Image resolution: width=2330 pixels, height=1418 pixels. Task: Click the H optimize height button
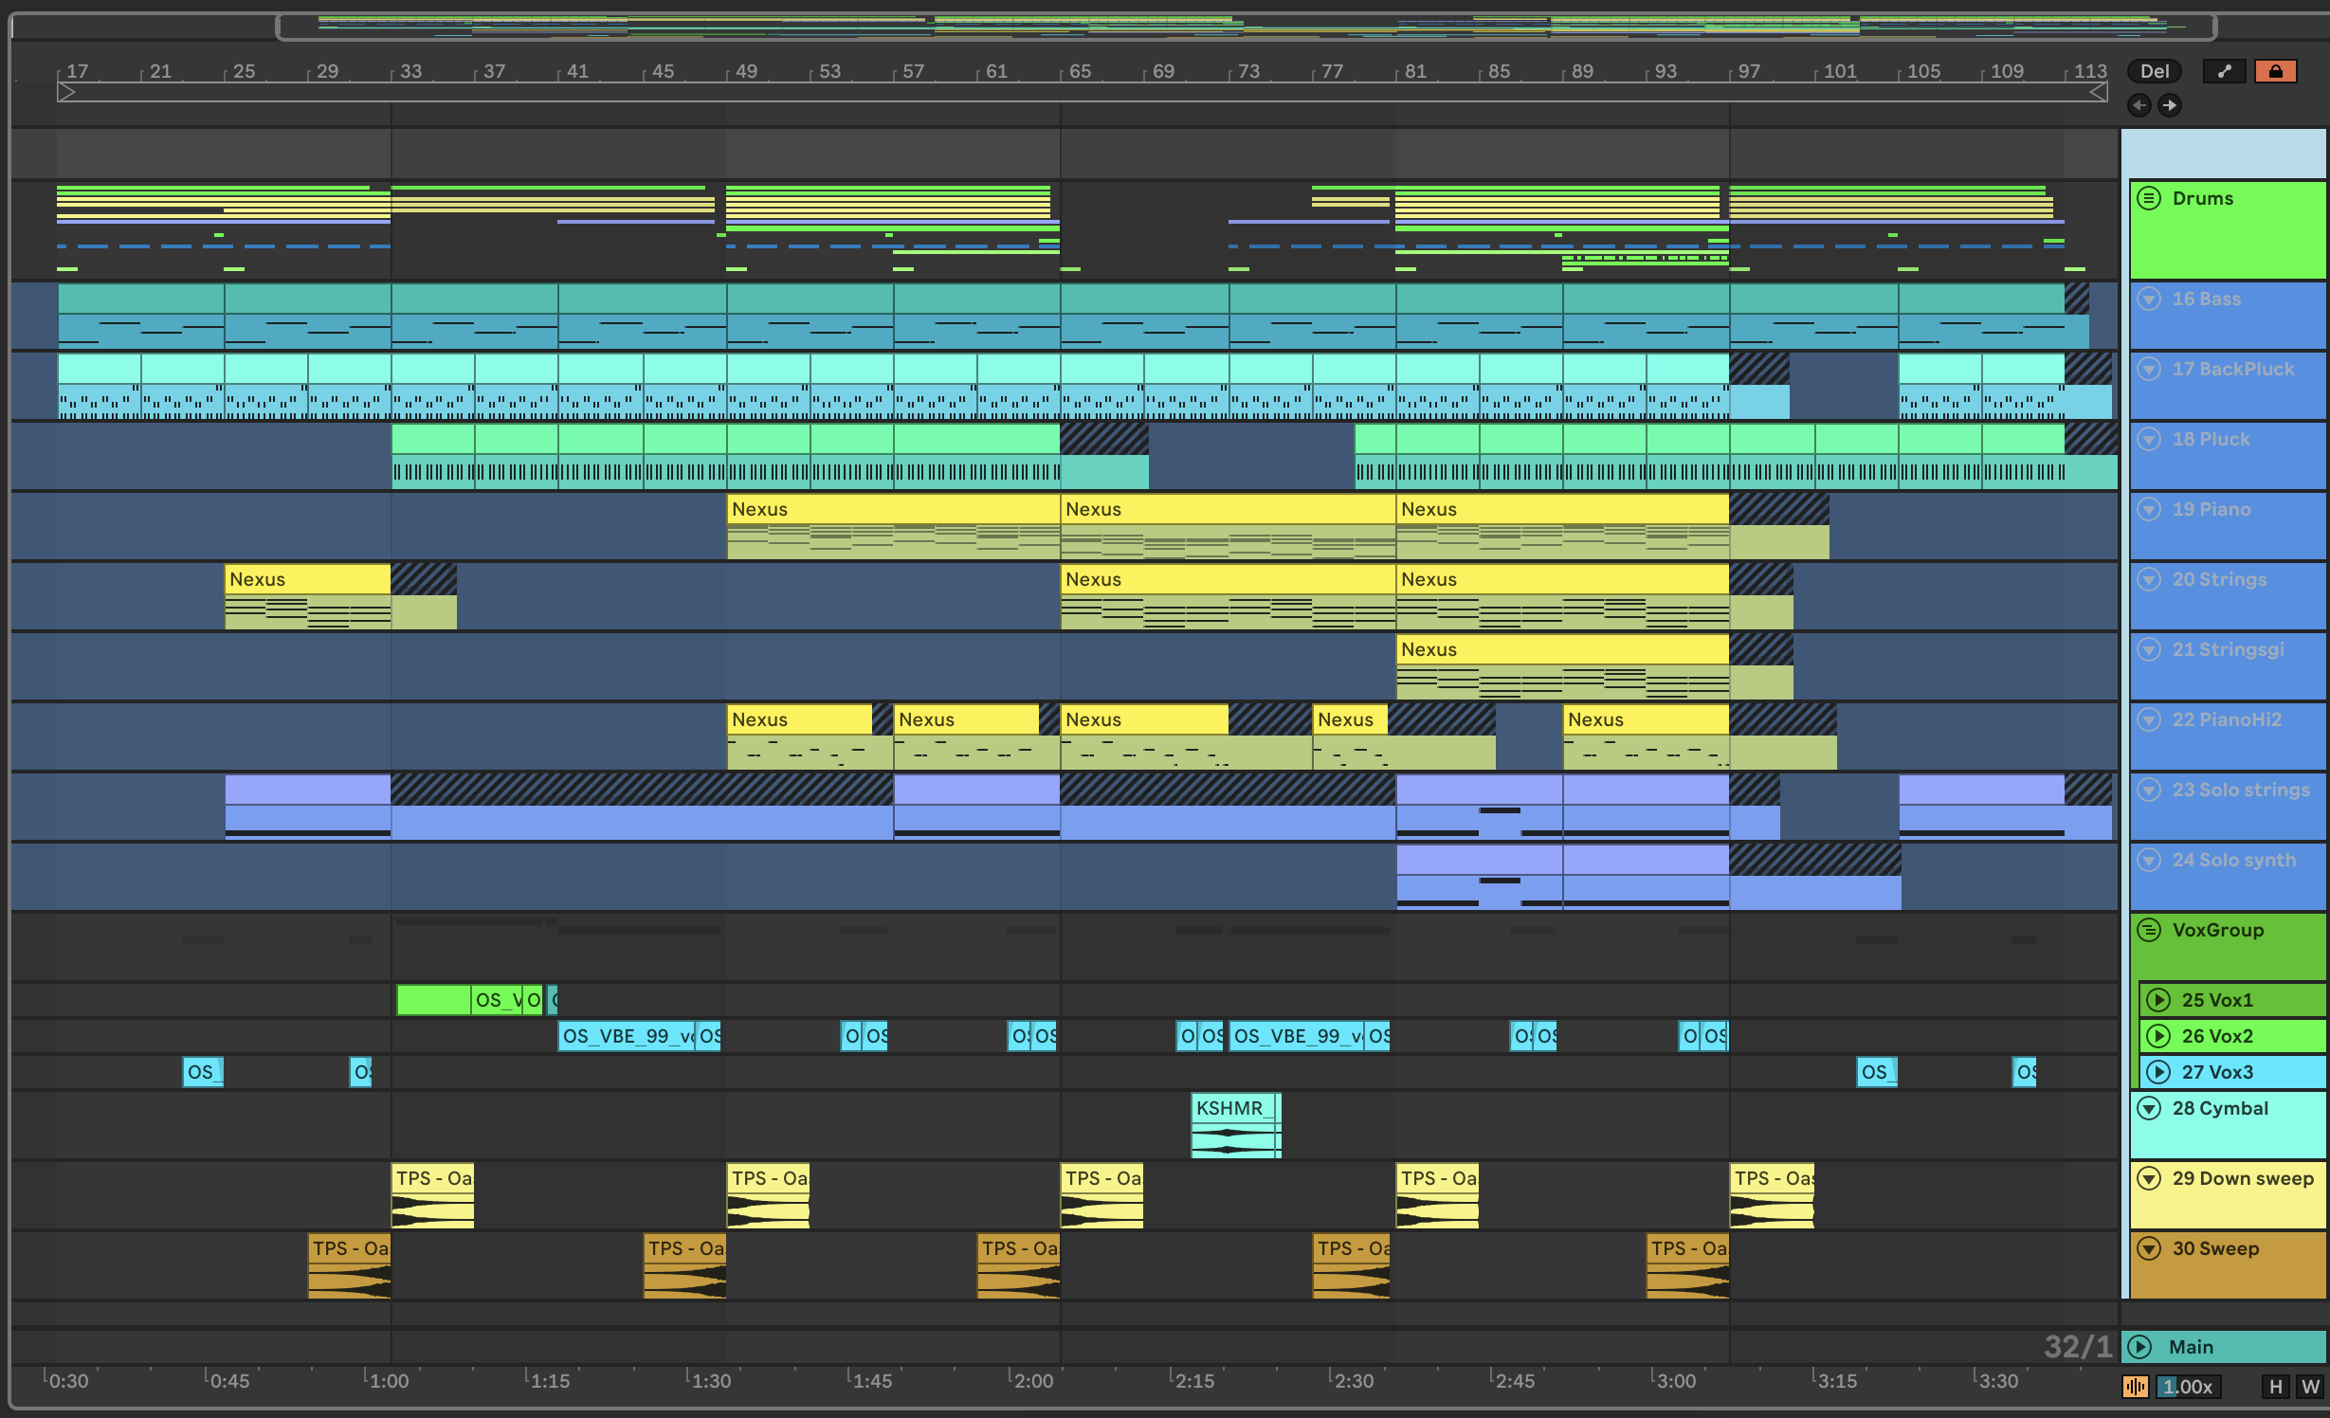[x=2276, y=1387]
